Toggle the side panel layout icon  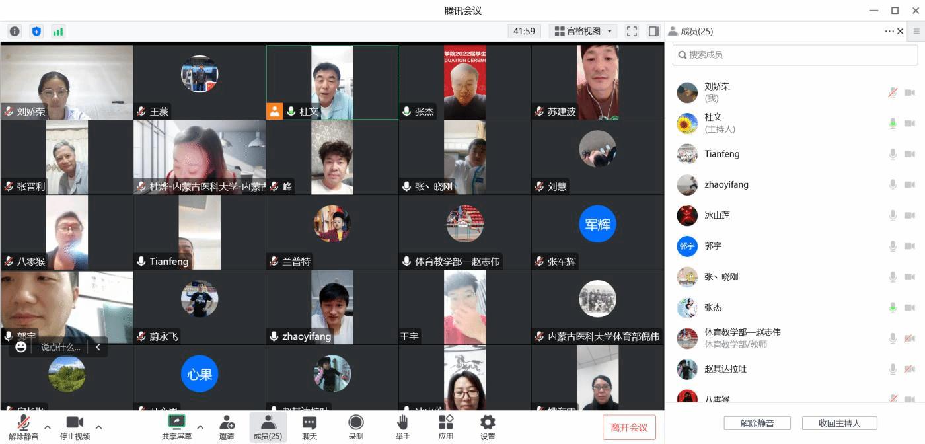pos(653,31)
